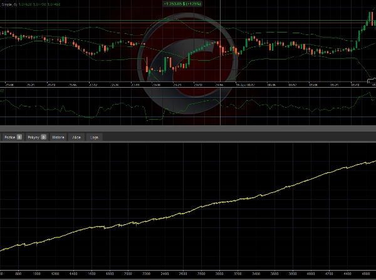
Task: Switch to the Historie tab
Action: tap(58, 137)
